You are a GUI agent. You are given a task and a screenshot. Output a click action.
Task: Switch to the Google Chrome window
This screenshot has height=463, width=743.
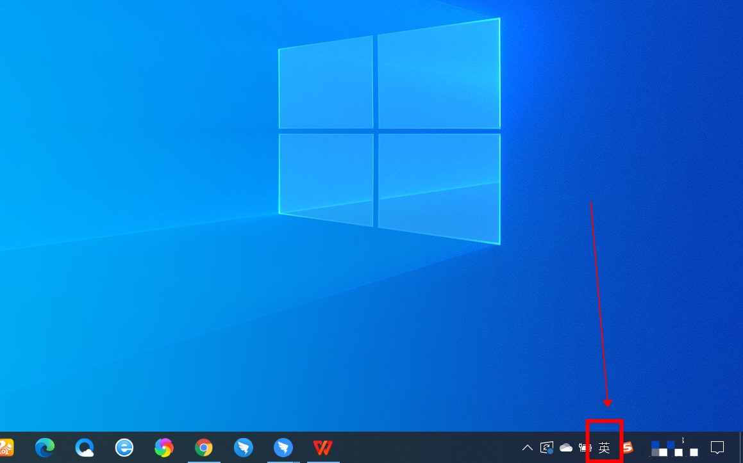pyautogui.click(x=204, y=447)
